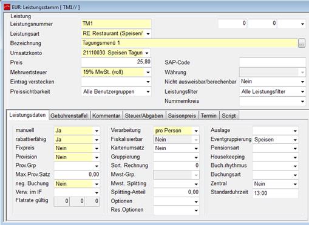The image size is (309, 225).
Task: Open the Housekeeping dropdown
Action: pyautogui.click(x=295, y=157)
